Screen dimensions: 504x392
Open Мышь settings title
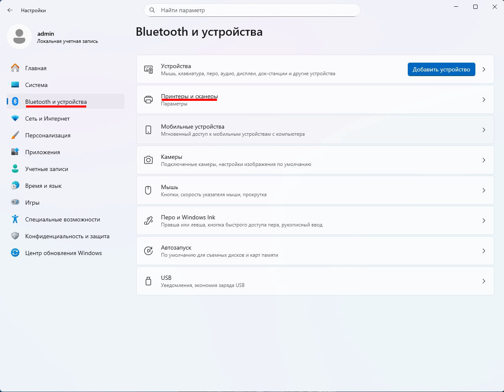(169, 187)
